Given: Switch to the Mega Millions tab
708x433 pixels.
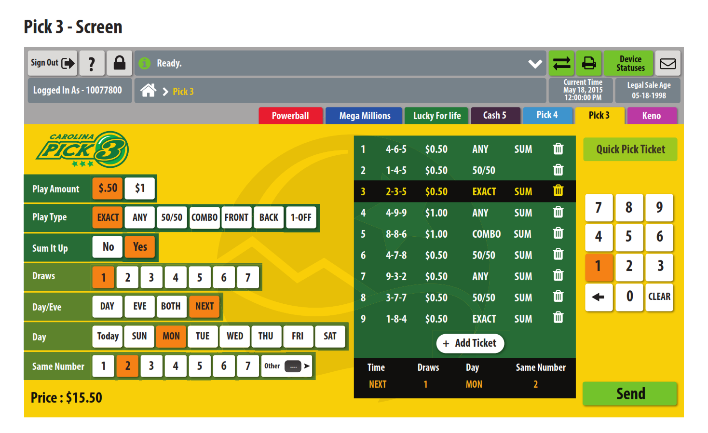Looking at the screenshot, I should (364, 116).
